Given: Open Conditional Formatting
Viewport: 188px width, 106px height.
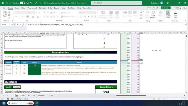Looking at the screenshot, I should click(x=103, y=15).
